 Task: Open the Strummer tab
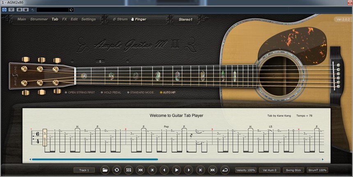click(x=39, y=19)
